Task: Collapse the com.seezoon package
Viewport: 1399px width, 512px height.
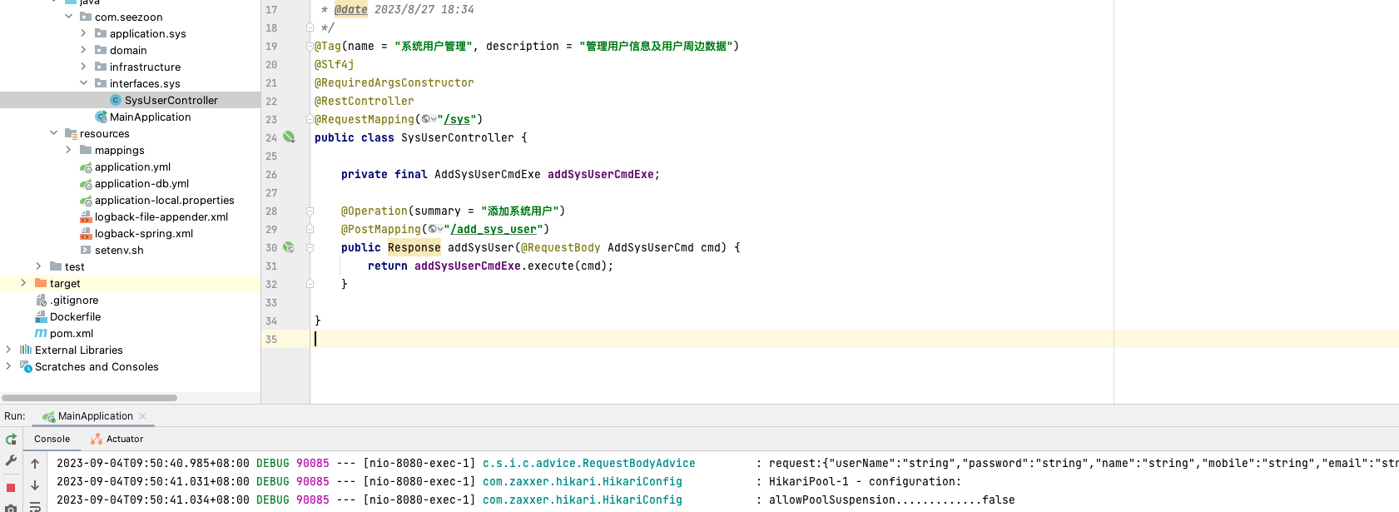Action: coord(68,17)
